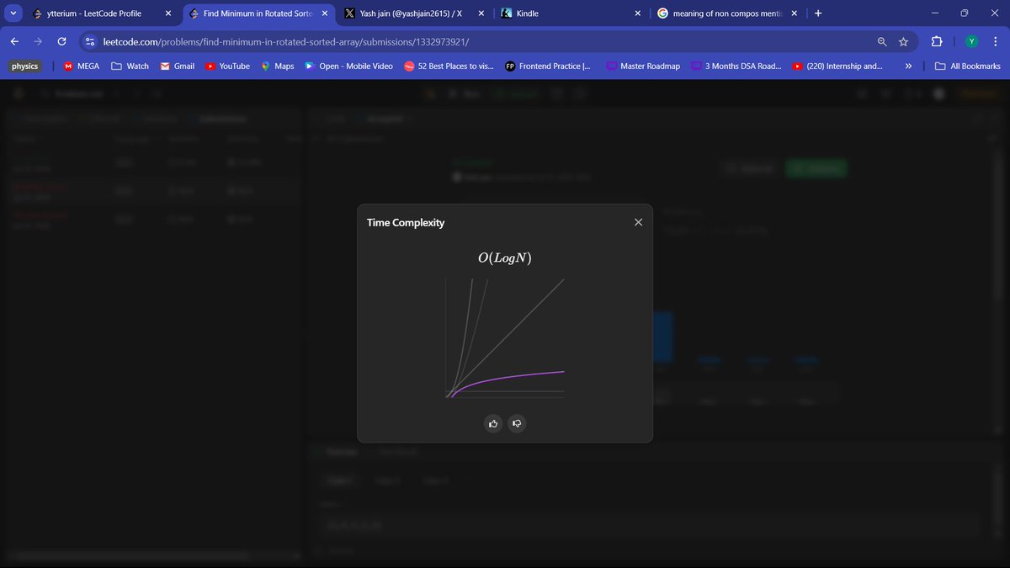
Task: Open the Chrome extensions puzzle icon
Action: [936, 40]
